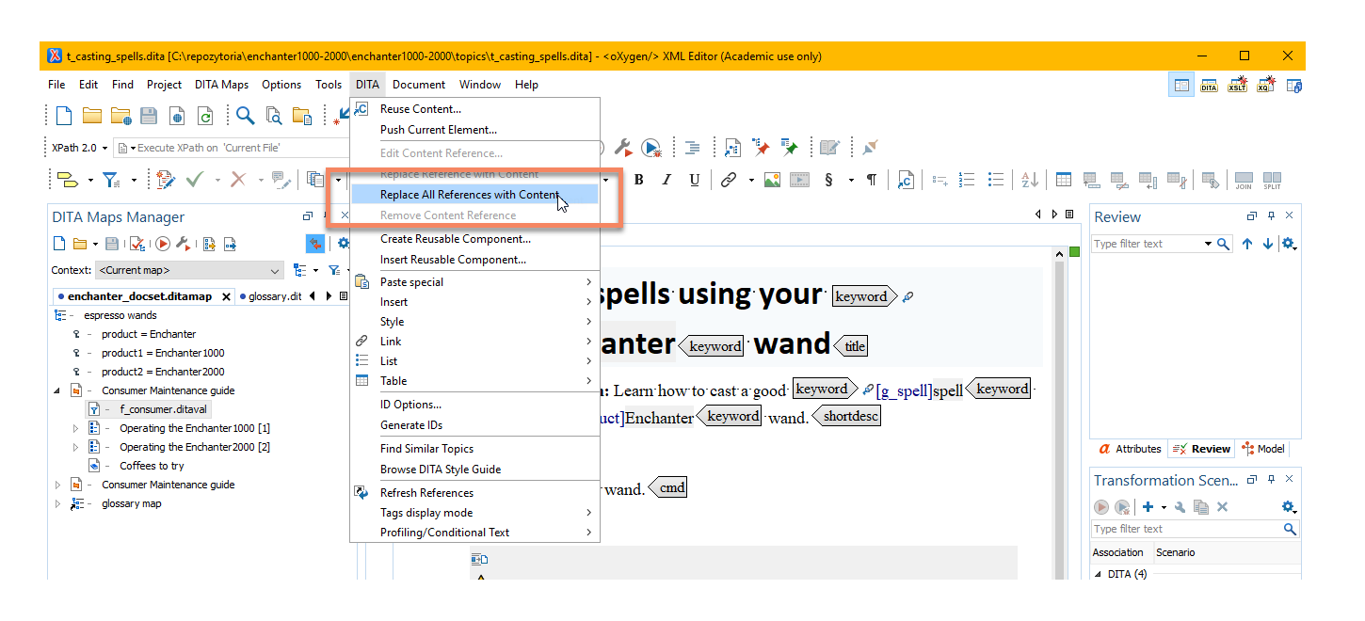Expand the glossary map tree node
The width and height of the screenshot is (1365, 621).
58,503
